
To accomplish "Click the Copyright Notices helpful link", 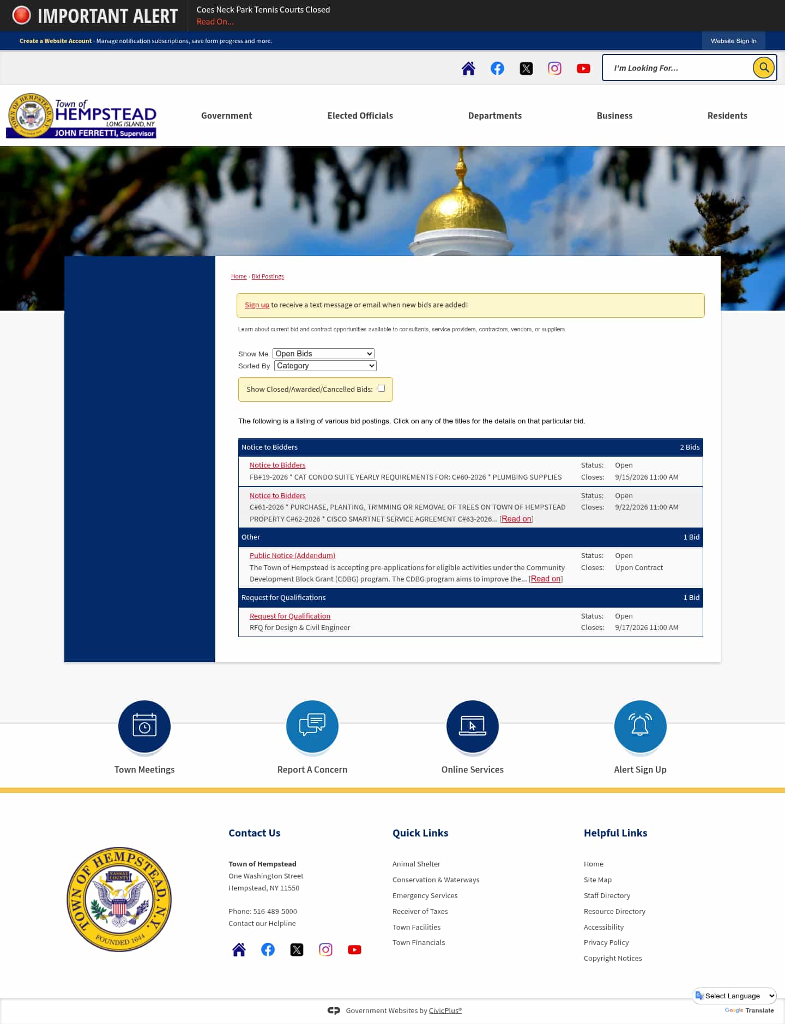I will 613,958.
